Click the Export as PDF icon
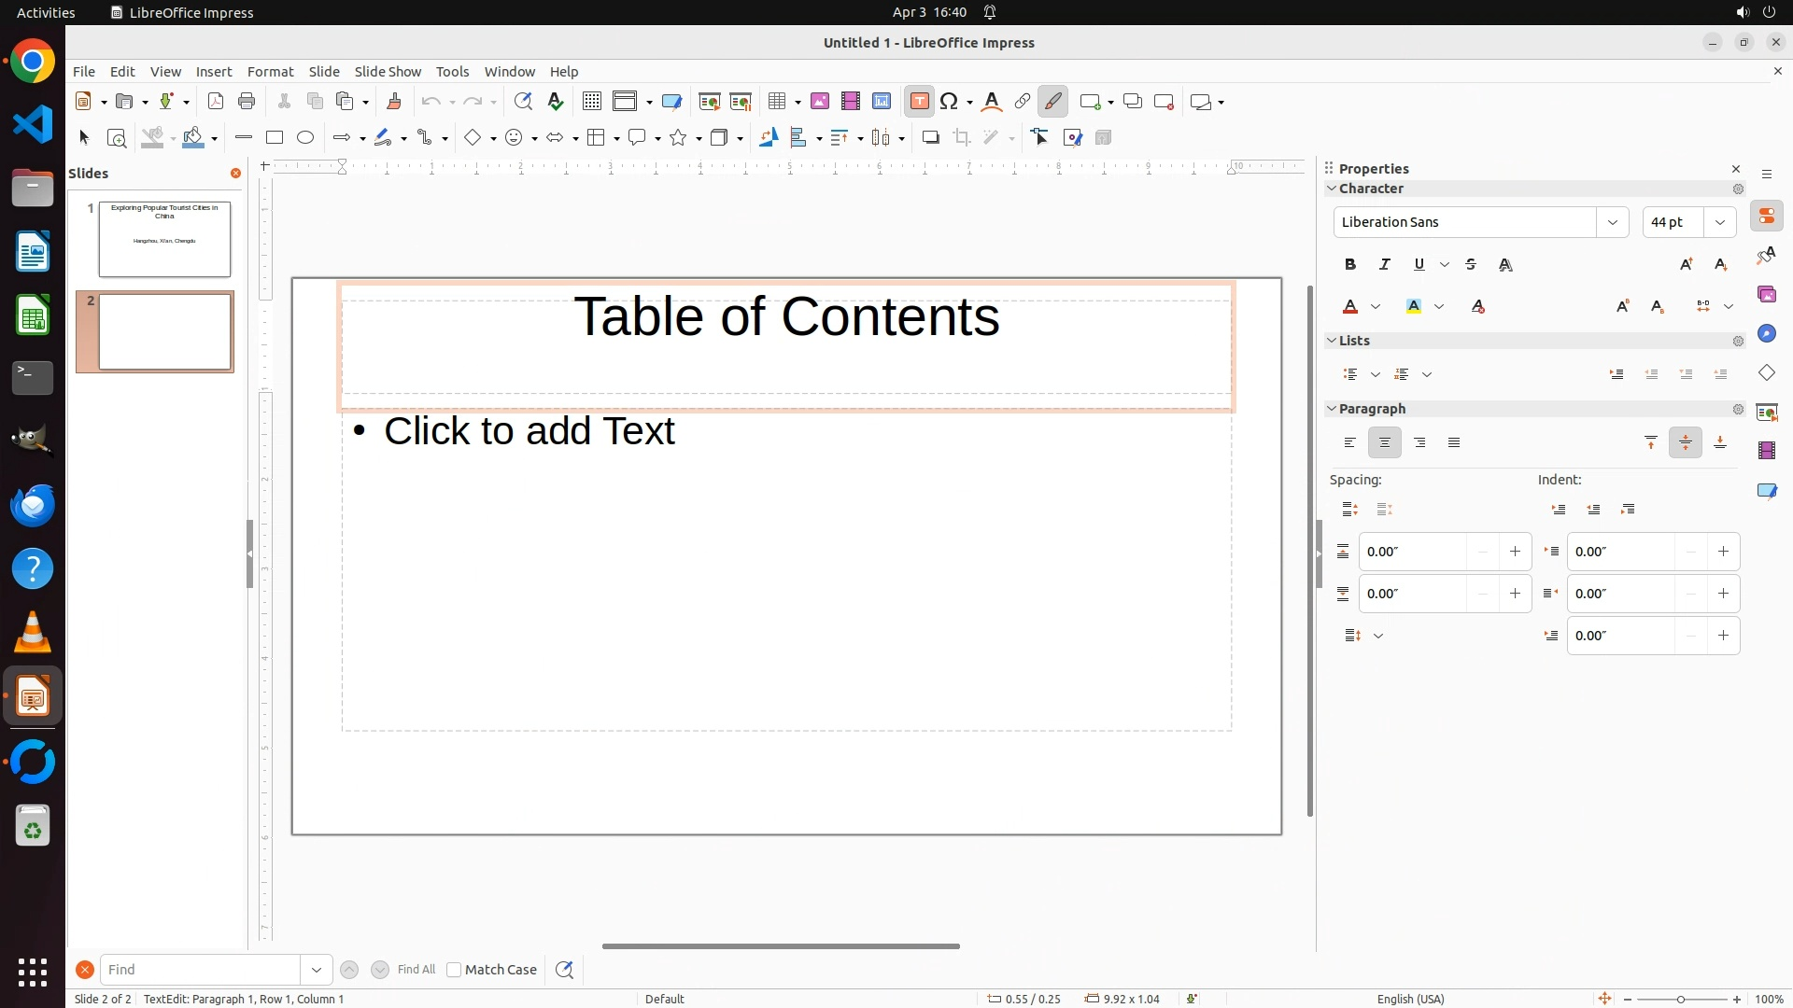Viewport: 1793px width, 1008px height. point(216,102)
